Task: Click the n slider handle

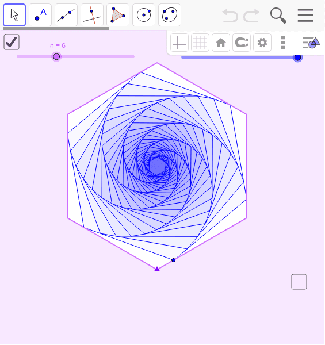Action: [x=56, y=57]
